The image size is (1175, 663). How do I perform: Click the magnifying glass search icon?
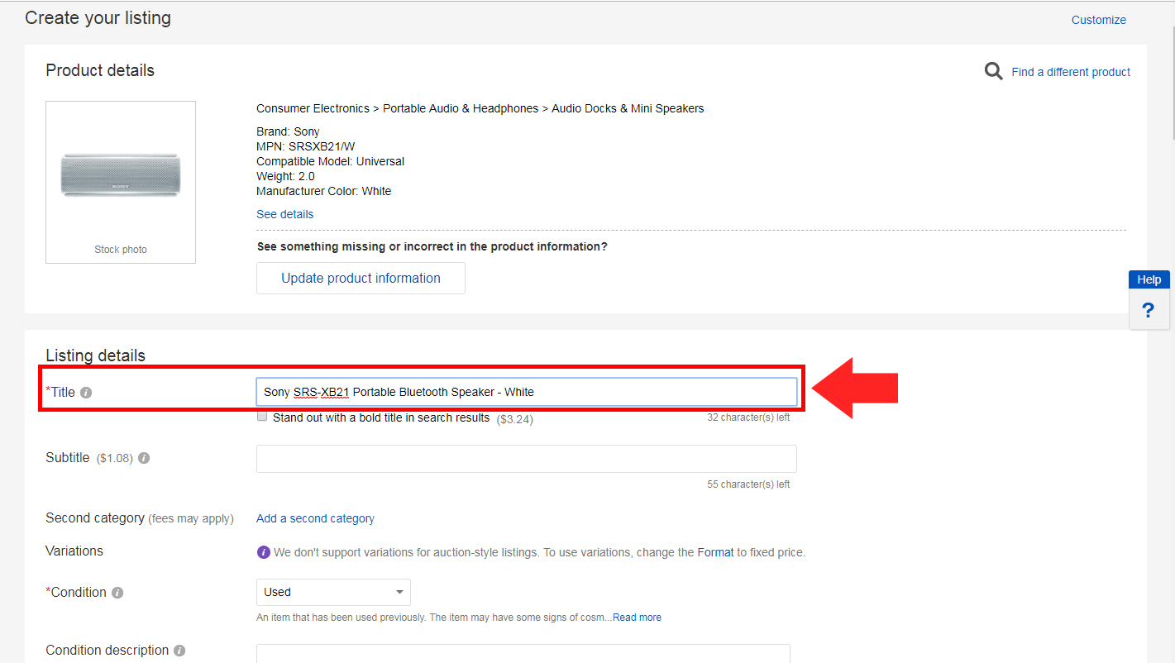tap(993, 72)
